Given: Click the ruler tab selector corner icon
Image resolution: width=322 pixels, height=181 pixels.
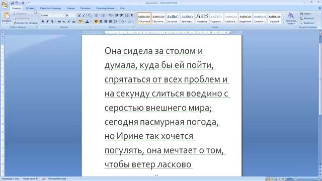Looking at the screenshot, I should pyautogui.click(x=3, y=32).
